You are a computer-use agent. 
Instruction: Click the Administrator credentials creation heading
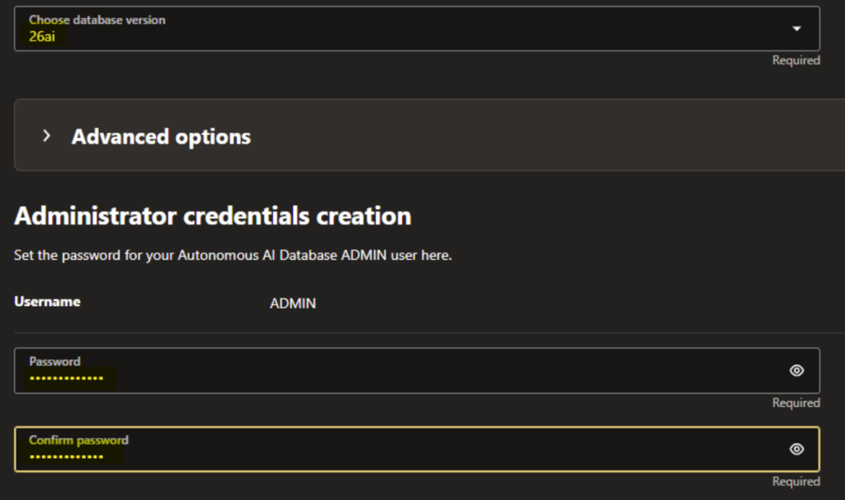(212, 216)
